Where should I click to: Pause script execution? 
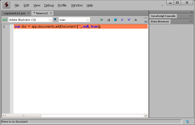point(109,20)
